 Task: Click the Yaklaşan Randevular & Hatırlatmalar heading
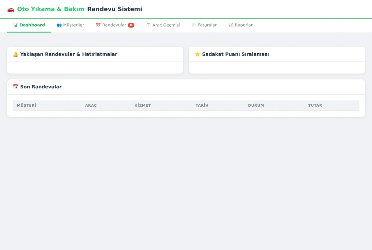(x=69, y=54)
